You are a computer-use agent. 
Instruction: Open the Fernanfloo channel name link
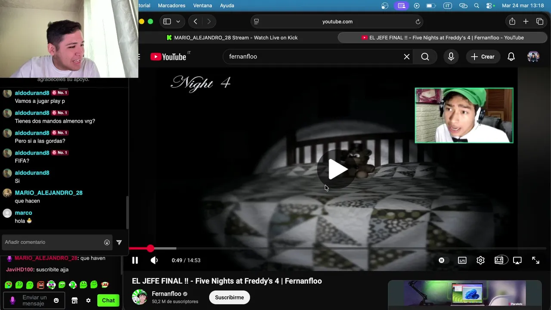167,294
